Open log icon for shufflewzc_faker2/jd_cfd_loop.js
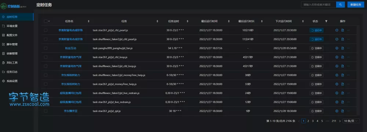The image size is (367, 132). [343, 66]
